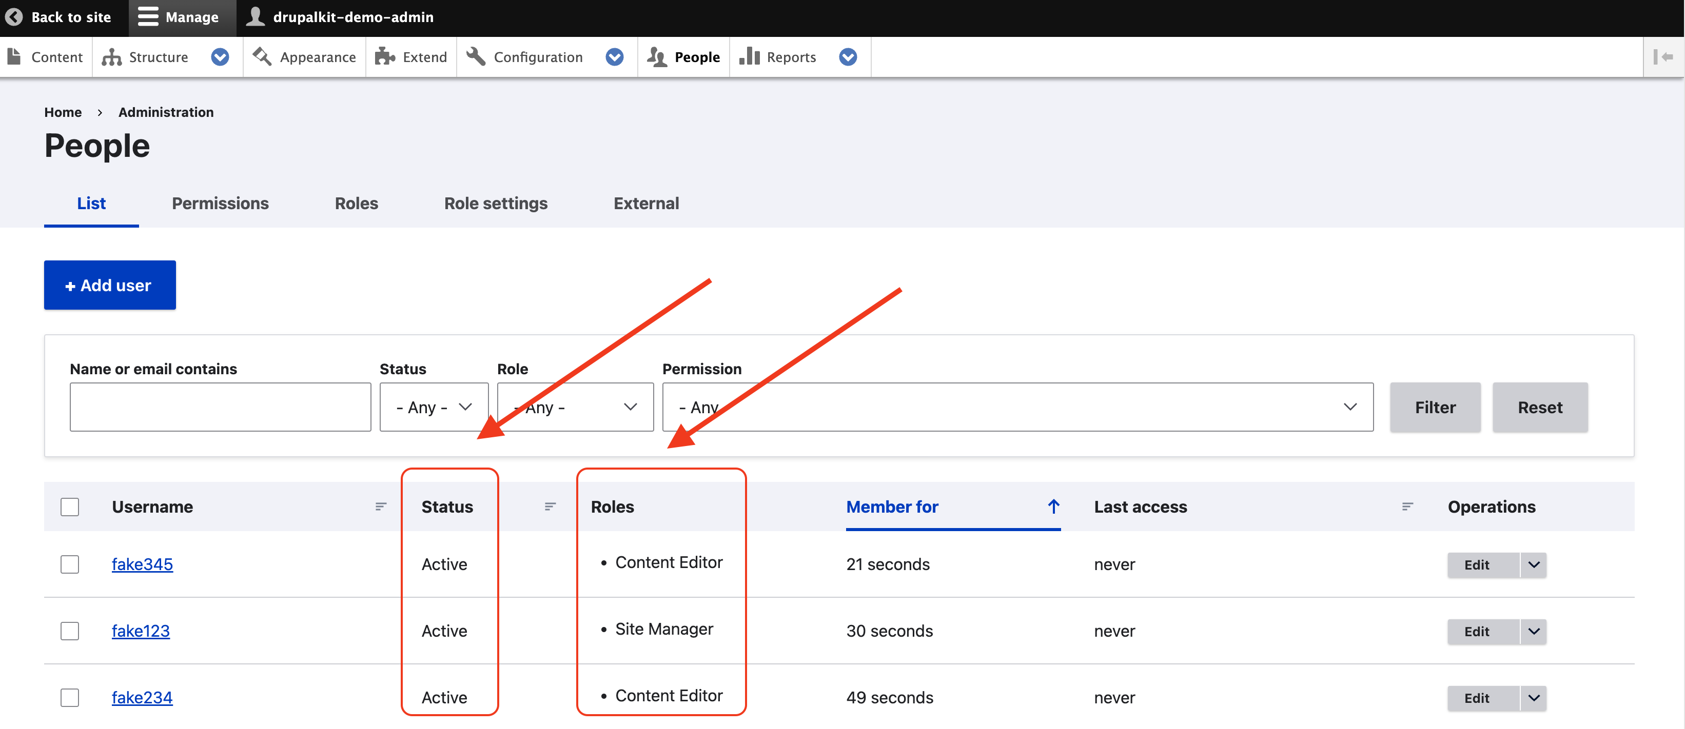Open the Structure menu via hierarchy icon
This screenshot has width=1685, height=729.
(x=112, y=57)
